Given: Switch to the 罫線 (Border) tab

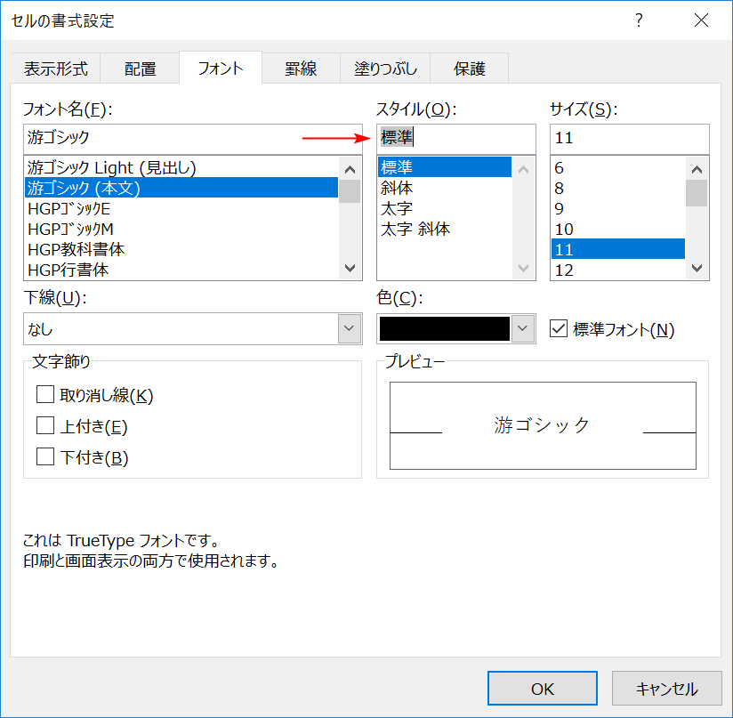Looking at the screenshot, I should [302, 68].
